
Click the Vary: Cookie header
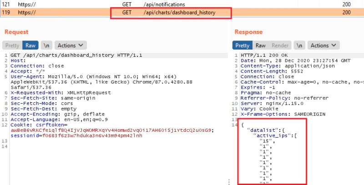tap(259, 109)
